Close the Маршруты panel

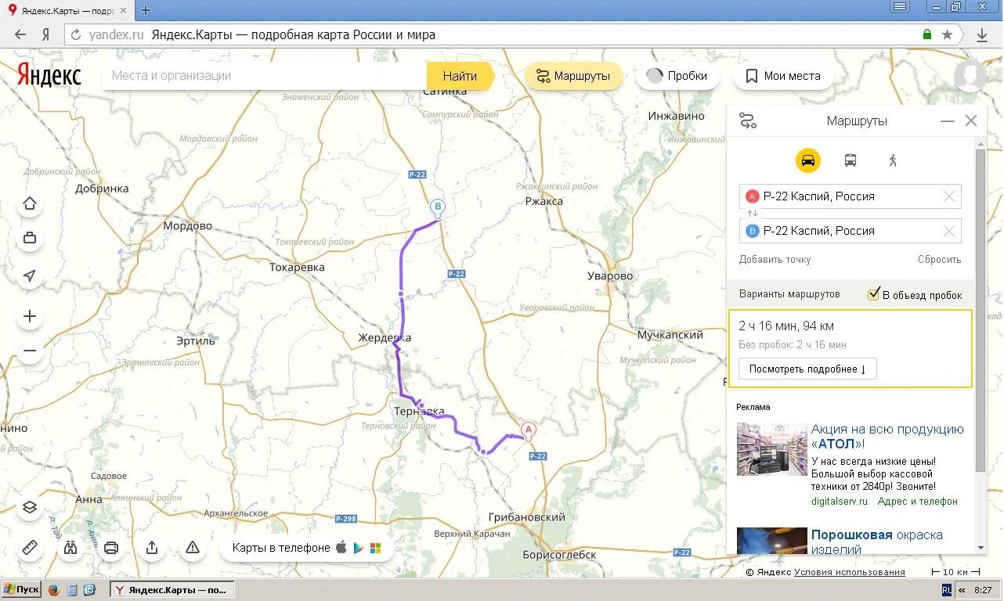pyautogui.click(x=971, y=121)
